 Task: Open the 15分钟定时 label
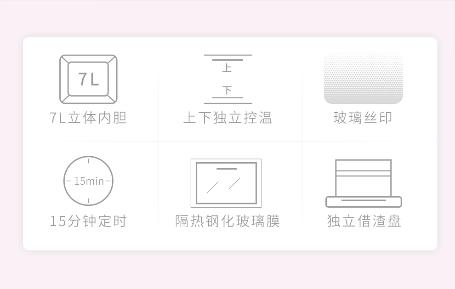tap(88, 221)
